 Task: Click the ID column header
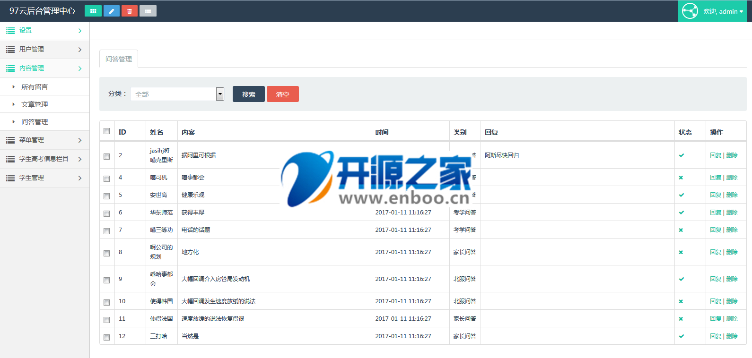point(122,132)
